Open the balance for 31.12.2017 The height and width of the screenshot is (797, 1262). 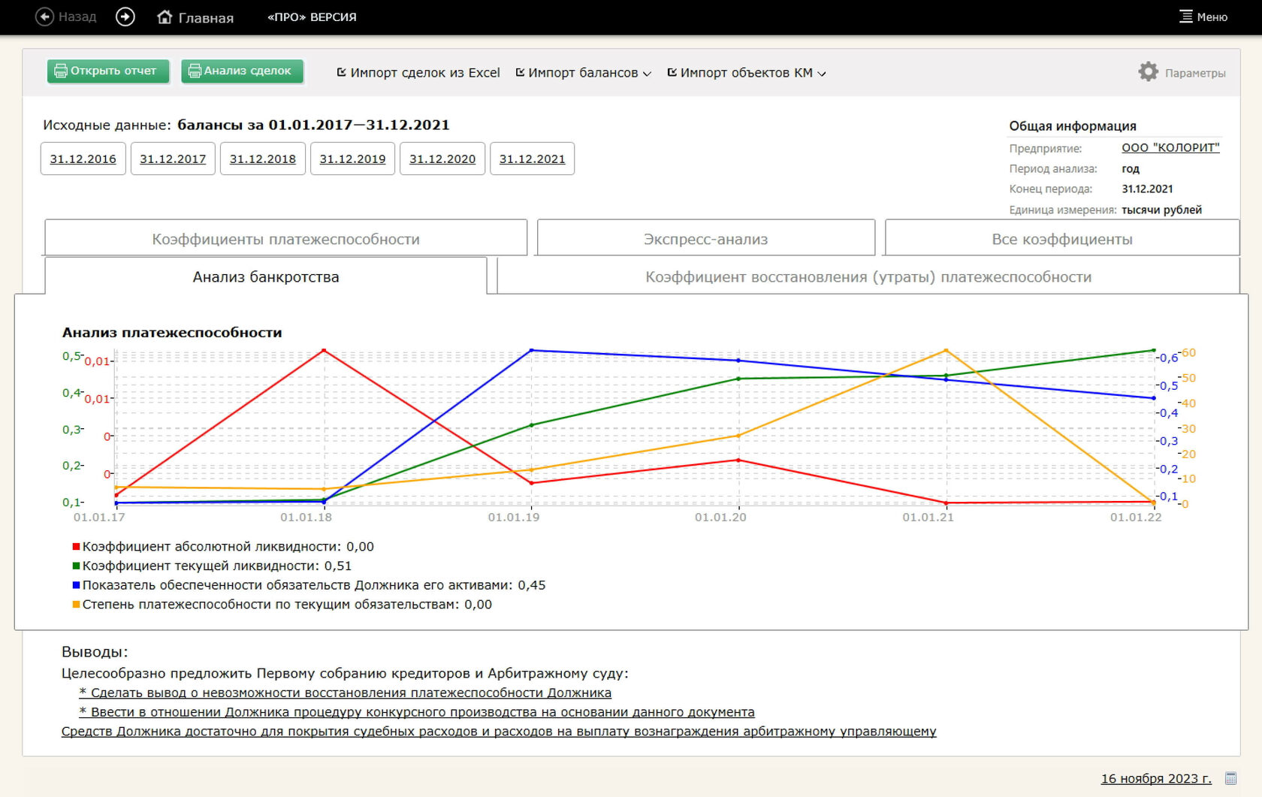[x=173, y=158]
